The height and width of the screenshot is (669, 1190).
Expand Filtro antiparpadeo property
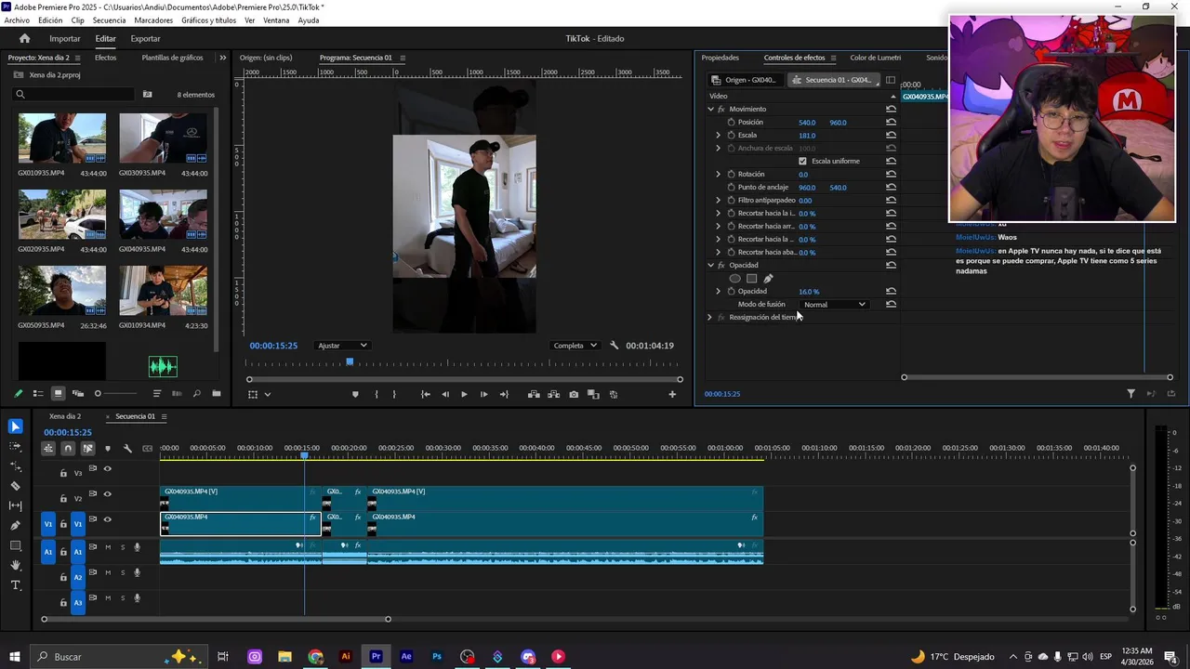click(x=718, y=200)
